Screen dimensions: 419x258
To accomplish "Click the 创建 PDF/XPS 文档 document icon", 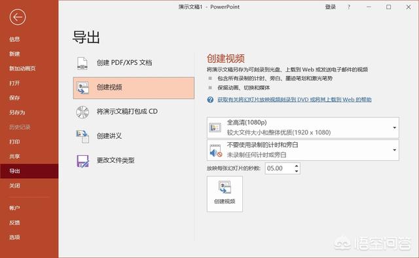I will (82, 64).
